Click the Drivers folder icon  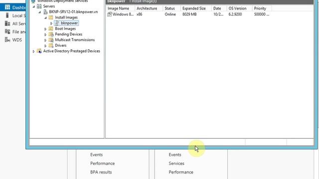click(x=51, y=45)
